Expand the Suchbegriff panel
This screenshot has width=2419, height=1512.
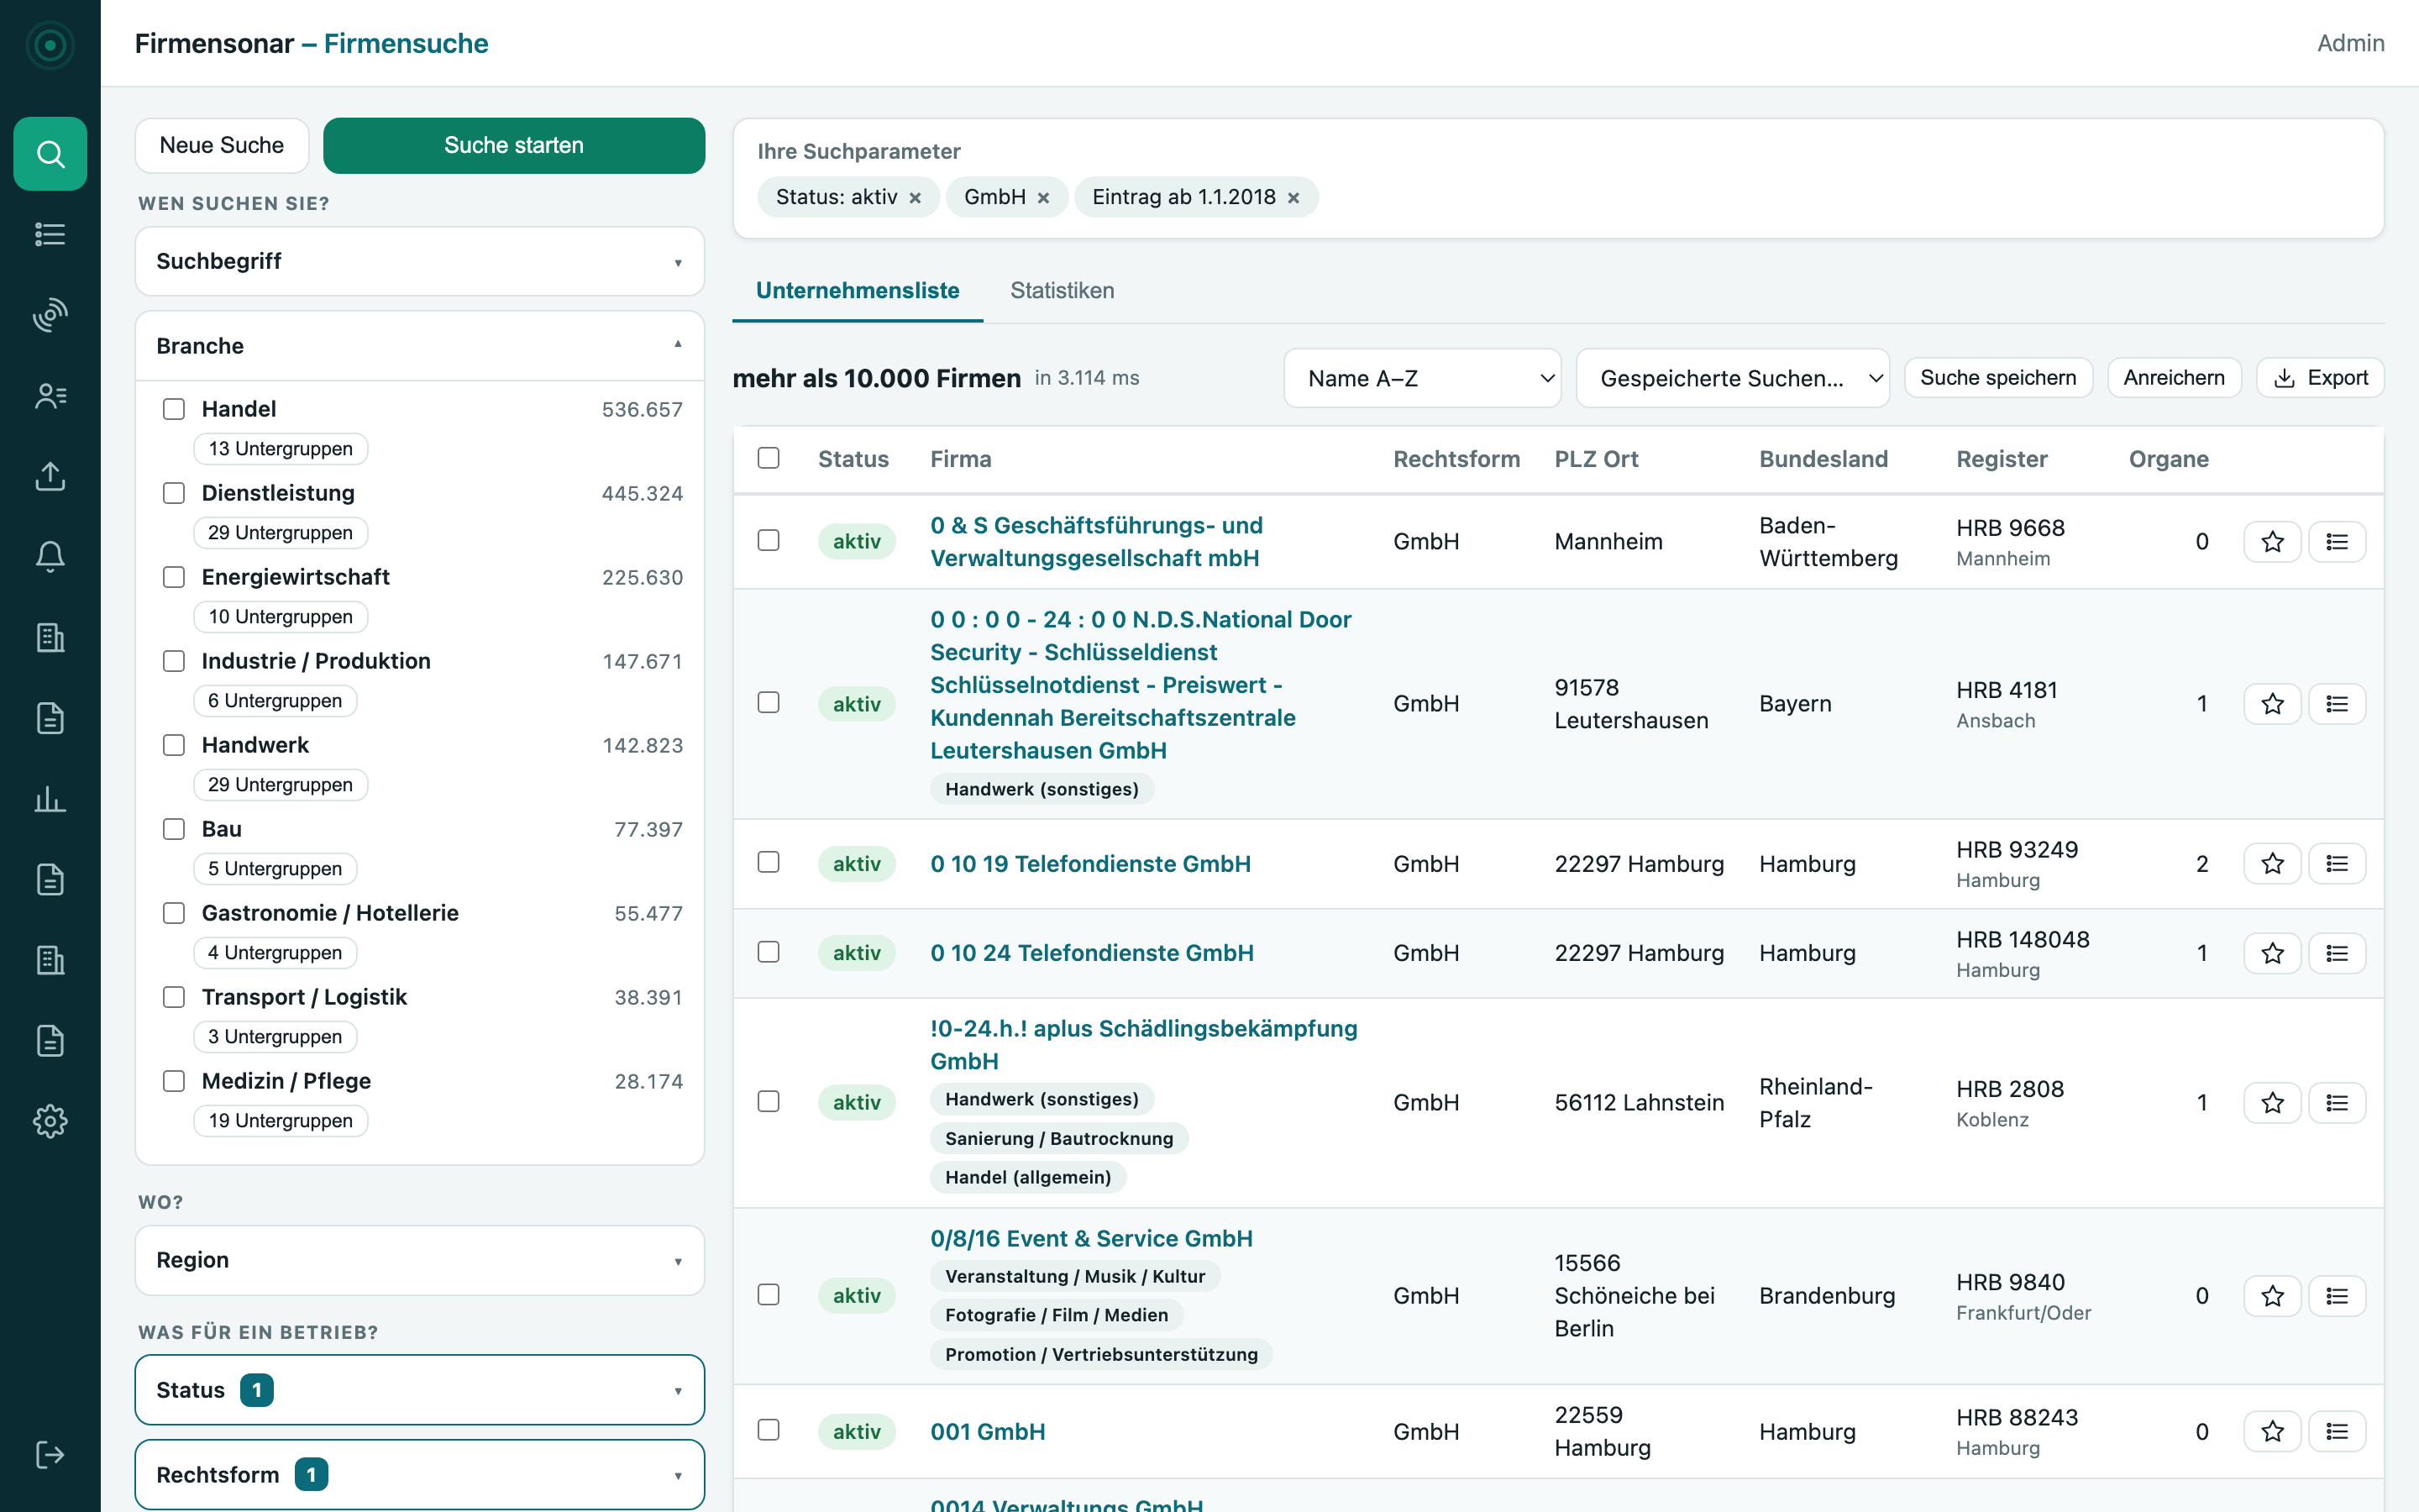coord(420,261)
